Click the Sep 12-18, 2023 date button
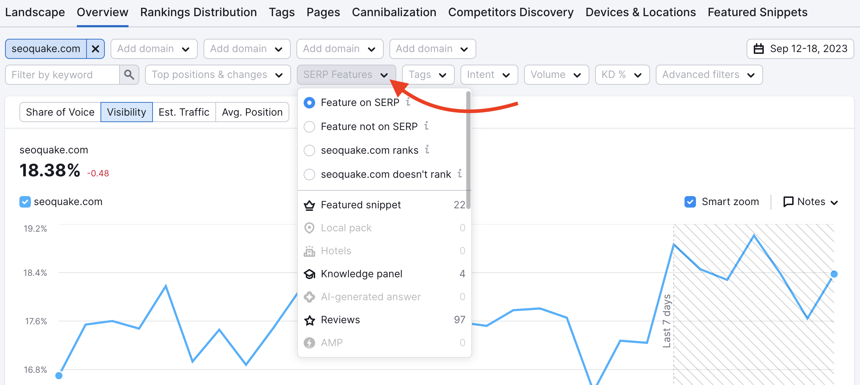860x385 pixels. [800, 49]
